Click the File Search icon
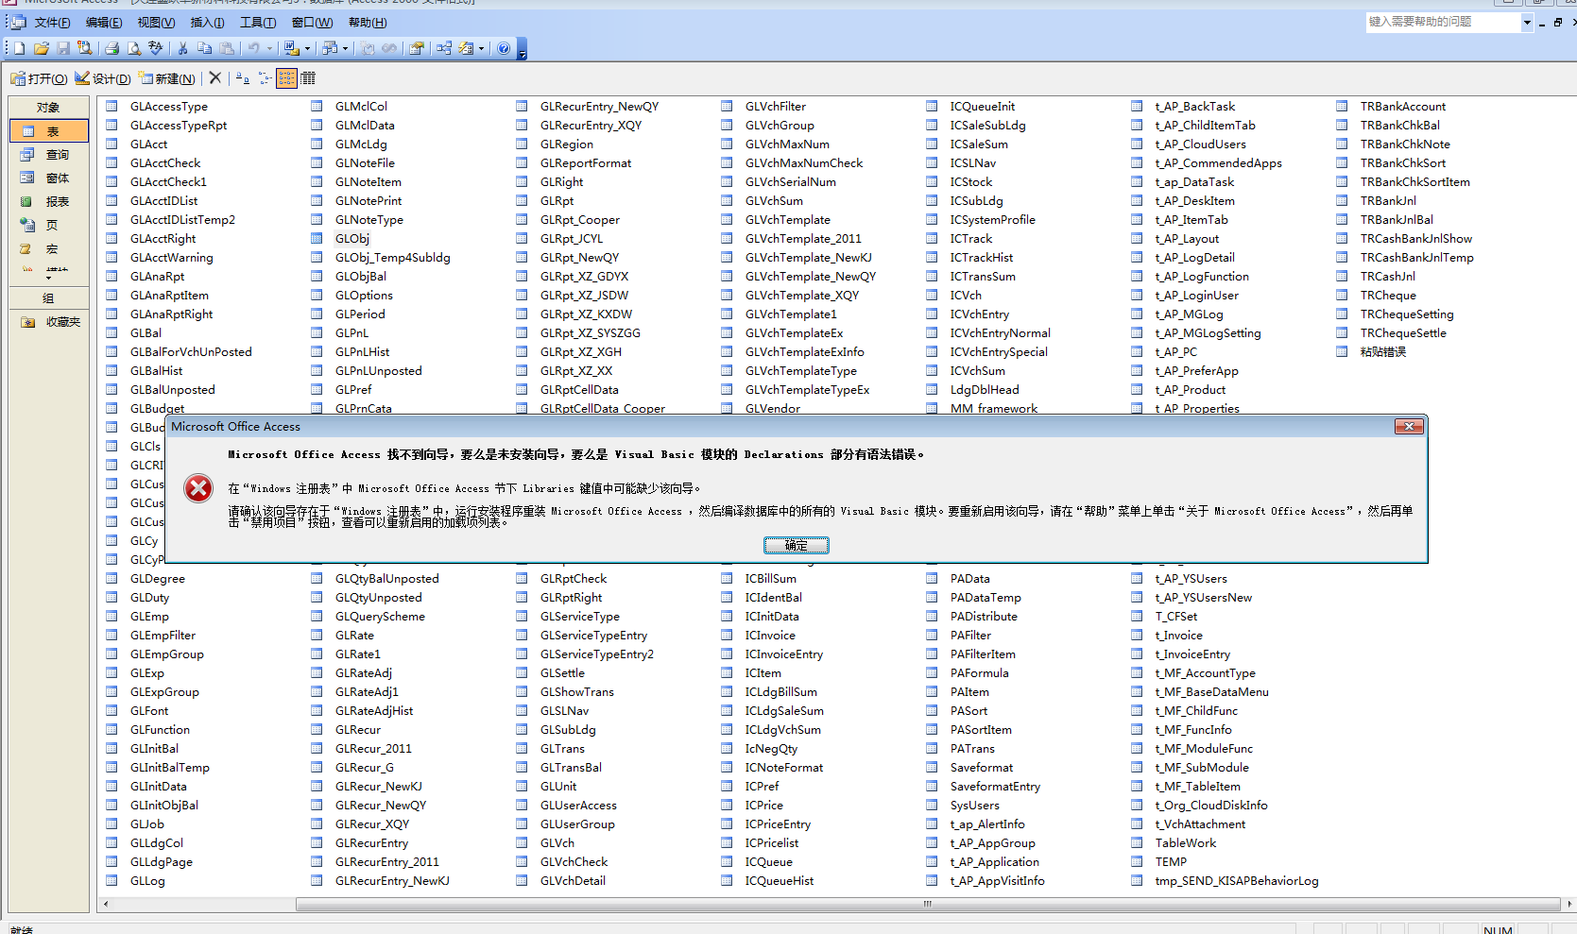 tap(85, 48)
